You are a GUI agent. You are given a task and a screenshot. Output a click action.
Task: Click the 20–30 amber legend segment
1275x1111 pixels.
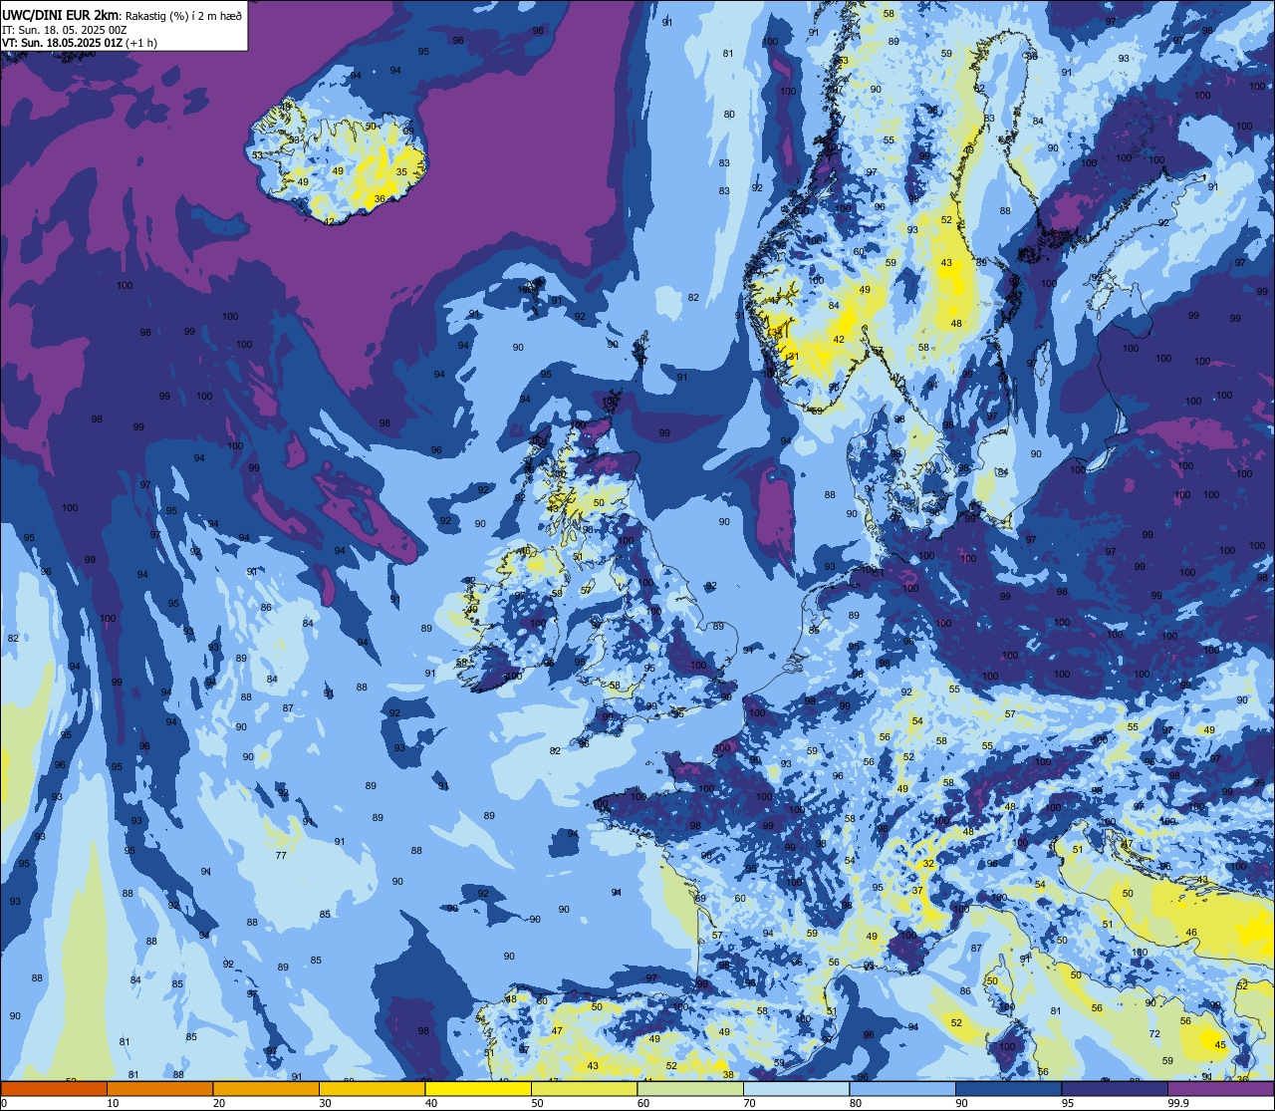coord(266,1089)
